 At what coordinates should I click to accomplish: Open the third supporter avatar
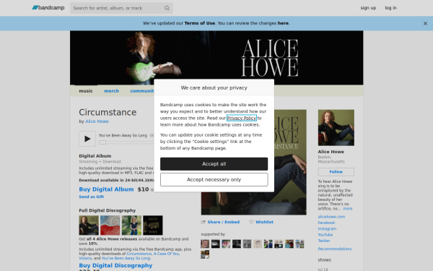(226, 244)
